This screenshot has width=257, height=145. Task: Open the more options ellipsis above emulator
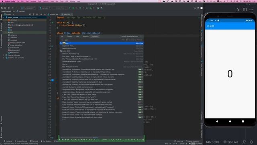pos(251,10)
